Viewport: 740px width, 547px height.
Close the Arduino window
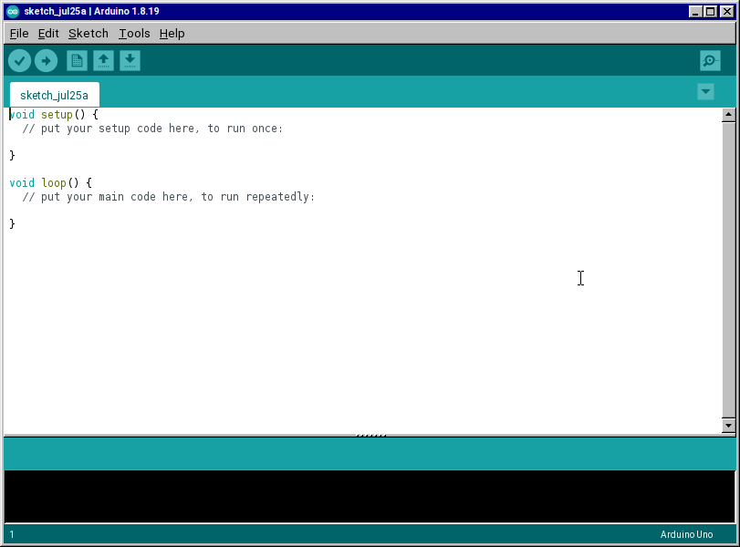click(727, 11)
